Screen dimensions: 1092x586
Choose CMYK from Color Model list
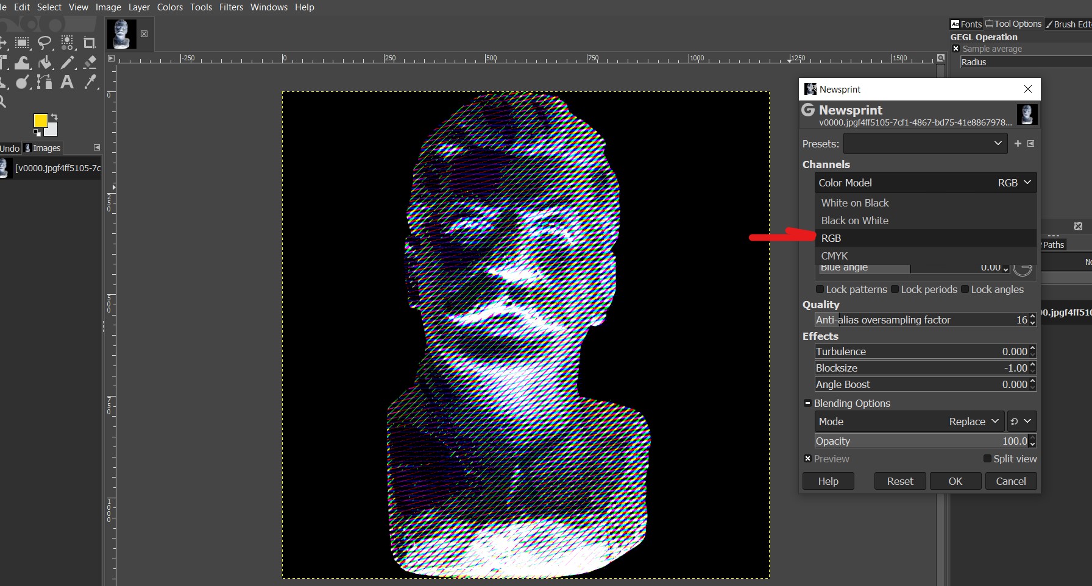coord(834,256)
